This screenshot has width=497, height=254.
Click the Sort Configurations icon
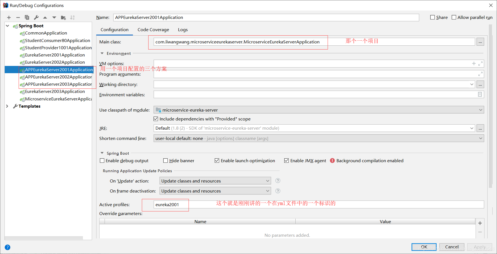72,18
